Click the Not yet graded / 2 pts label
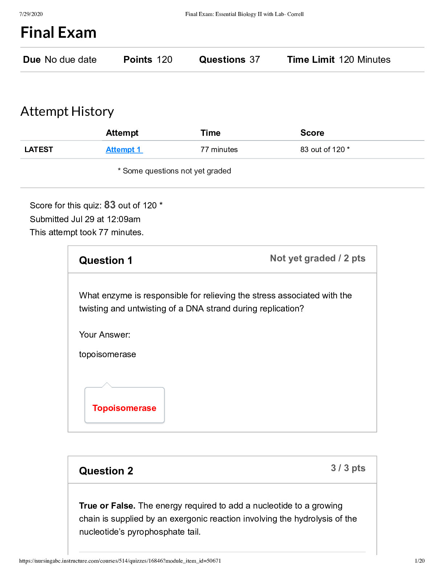444x575 pixels. (x=317, y=258)
